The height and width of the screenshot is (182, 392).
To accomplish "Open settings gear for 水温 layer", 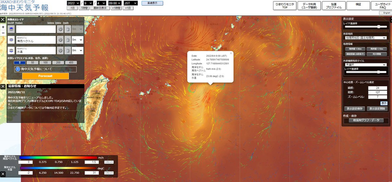I will coord(60,51).
